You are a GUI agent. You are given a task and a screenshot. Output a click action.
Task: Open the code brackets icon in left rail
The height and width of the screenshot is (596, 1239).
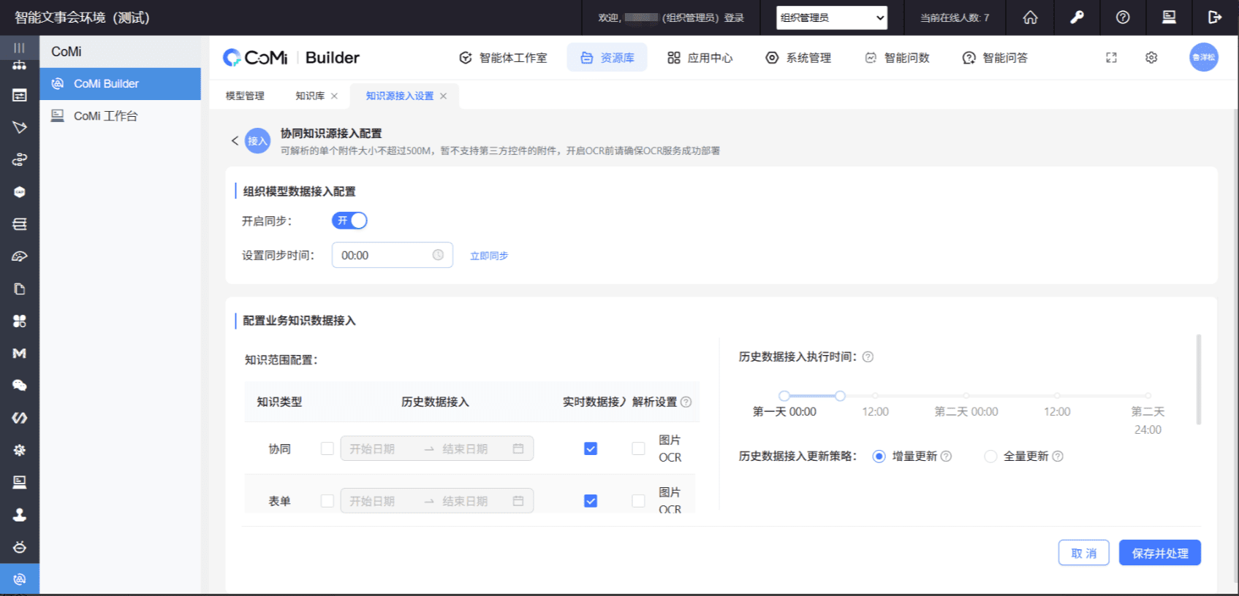click(x=20, y=418)
